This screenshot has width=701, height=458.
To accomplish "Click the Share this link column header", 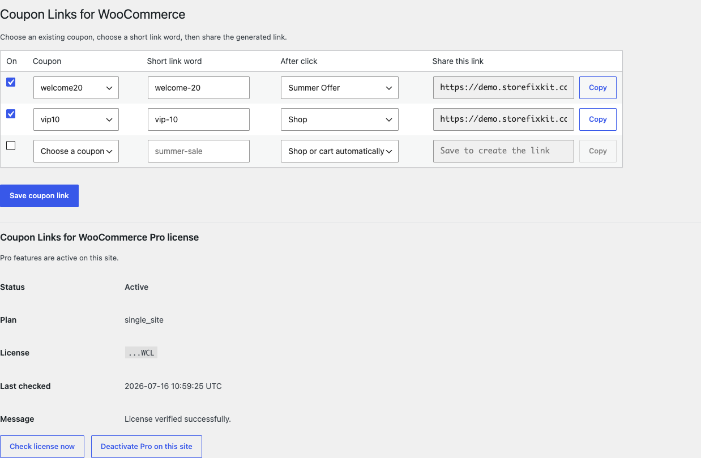I will [458, 61].
